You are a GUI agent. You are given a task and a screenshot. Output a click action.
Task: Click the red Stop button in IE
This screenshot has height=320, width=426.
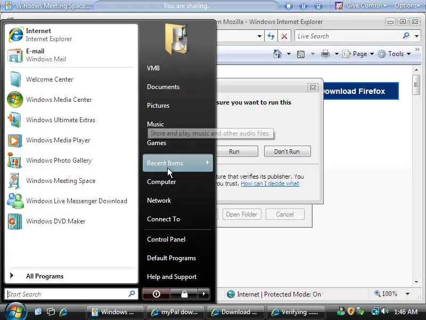pyautogui.click(x=284, y=36)
